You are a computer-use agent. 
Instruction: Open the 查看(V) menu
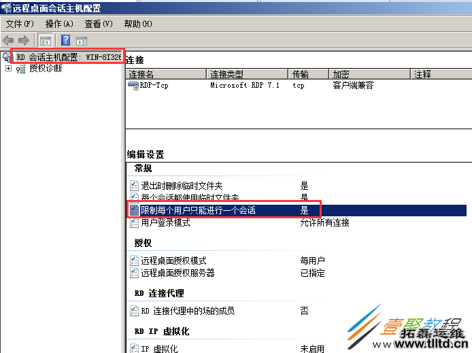tap(99, 24)
